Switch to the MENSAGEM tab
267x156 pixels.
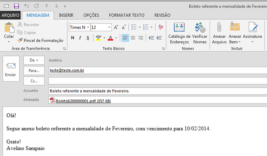(38, 15)
